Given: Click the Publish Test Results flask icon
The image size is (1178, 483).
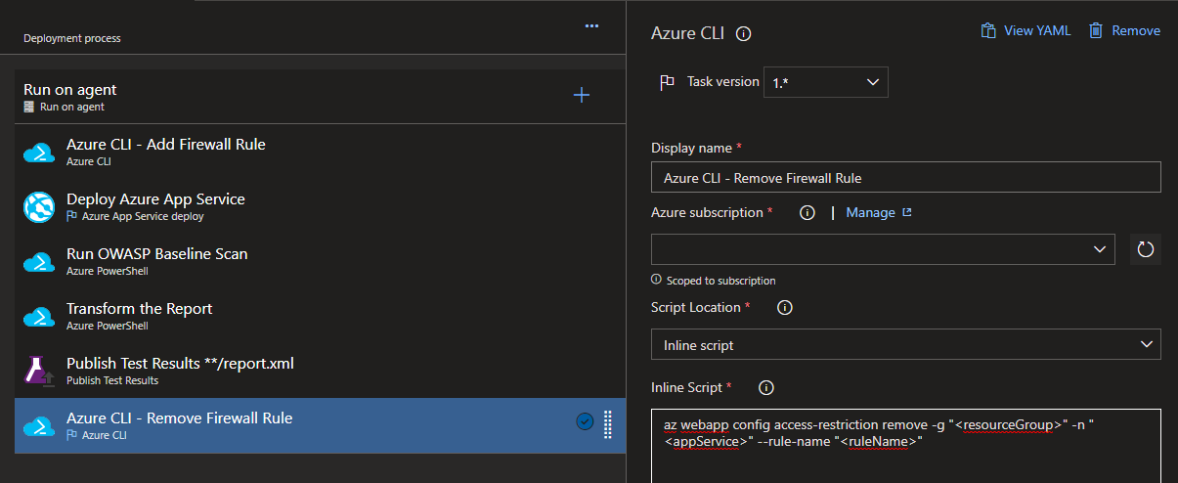Looking at the screenshot, I should click(39, 371).
